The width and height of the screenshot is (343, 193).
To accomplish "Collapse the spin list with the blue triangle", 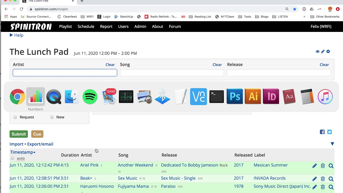I will tap(332, 144).
